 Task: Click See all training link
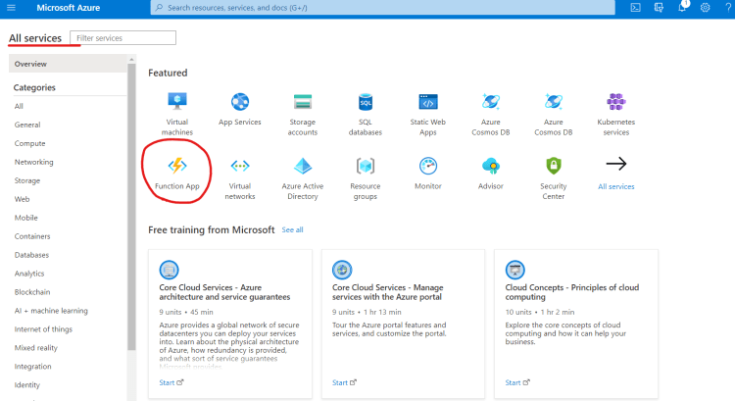point(292,229)
